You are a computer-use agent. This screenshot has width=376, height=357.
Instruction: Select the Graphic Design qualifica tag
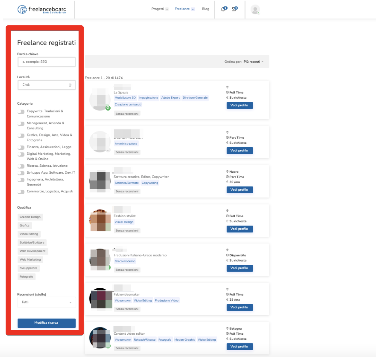pos(30,217)
